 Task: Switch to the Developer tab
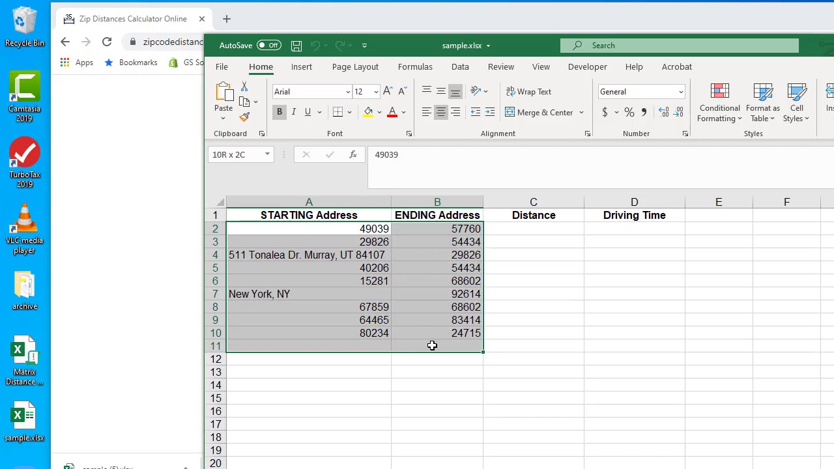[x=587, y=66]
